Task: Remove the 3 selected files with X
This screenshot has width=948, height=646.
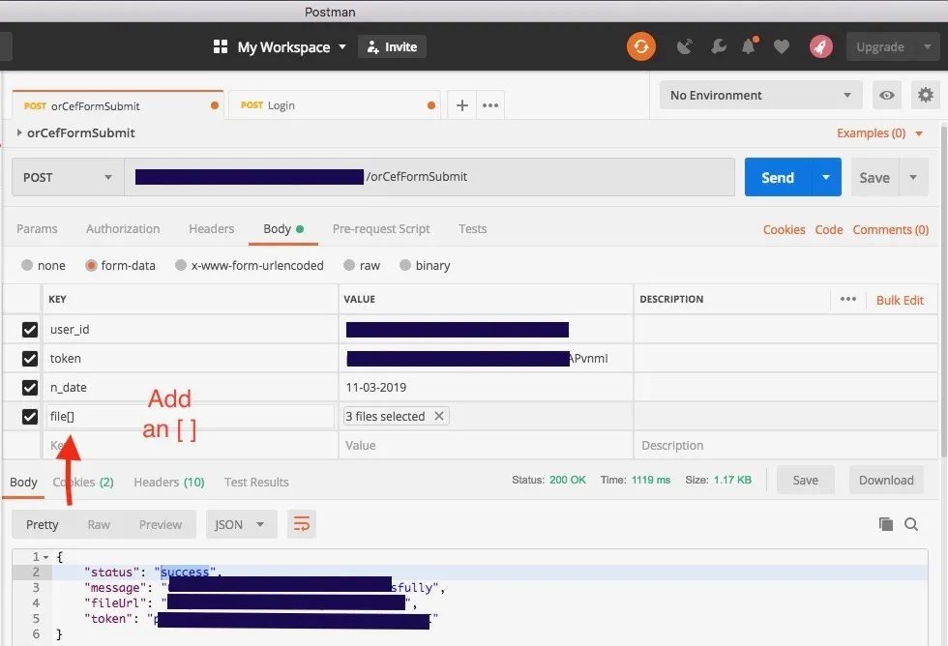Action: 439,416
